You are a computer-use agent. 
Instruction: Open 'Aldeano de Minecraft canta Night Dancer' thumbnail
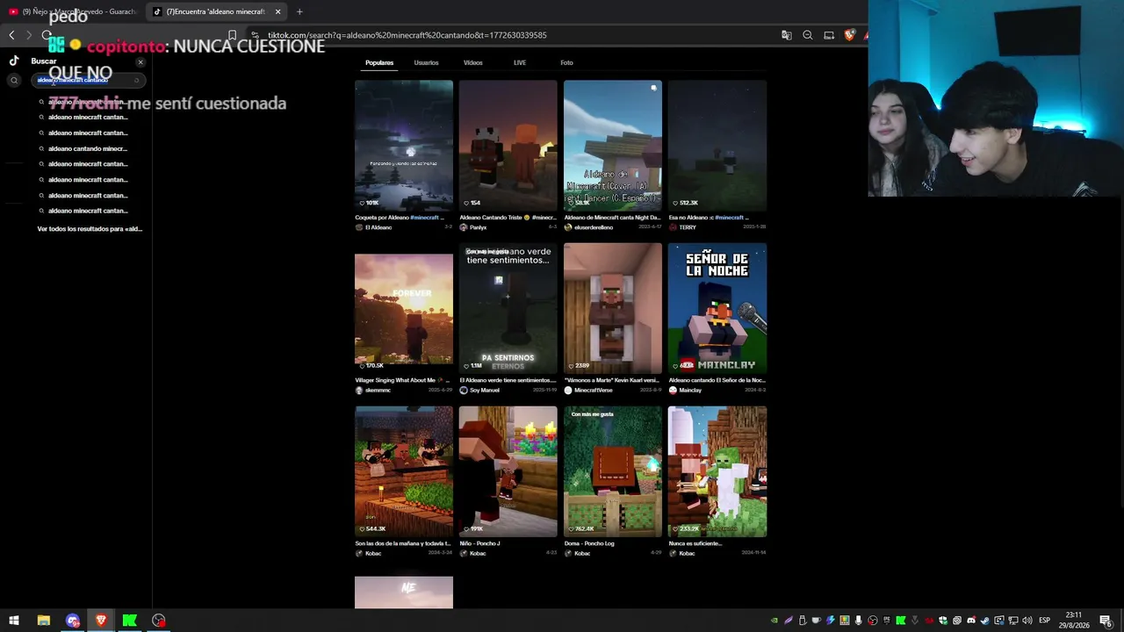click(613, 146)
